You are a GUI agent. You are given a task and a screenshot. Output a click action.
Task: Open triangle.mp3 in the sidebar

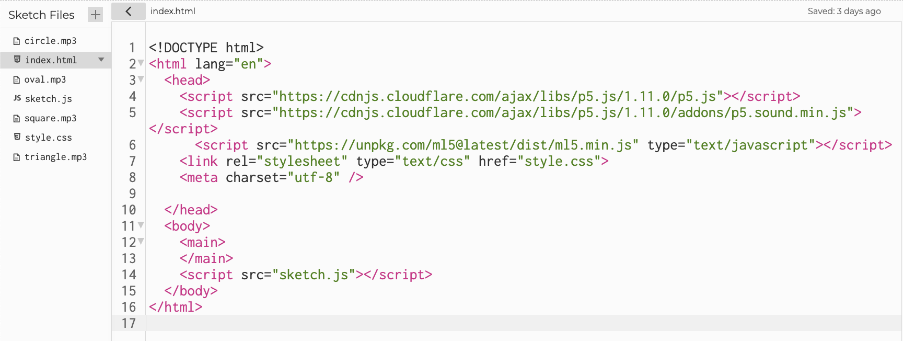55,157
